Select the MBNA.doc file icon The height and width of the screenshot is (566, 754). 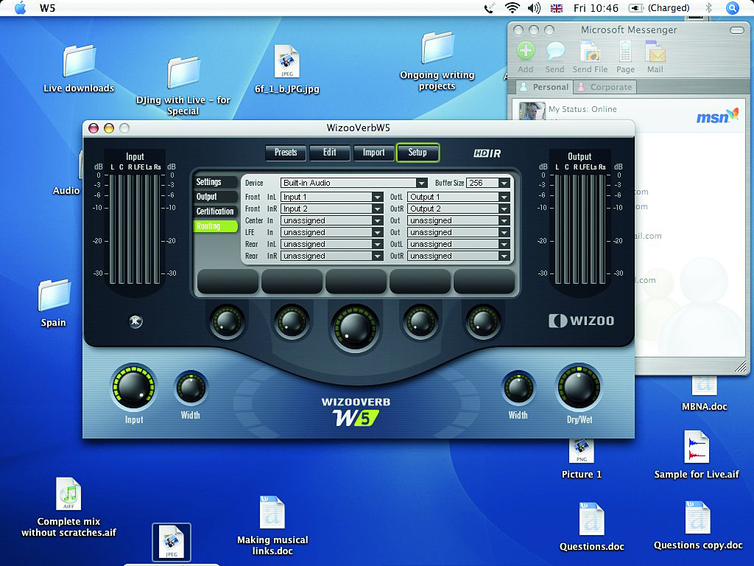coord(704,386)
